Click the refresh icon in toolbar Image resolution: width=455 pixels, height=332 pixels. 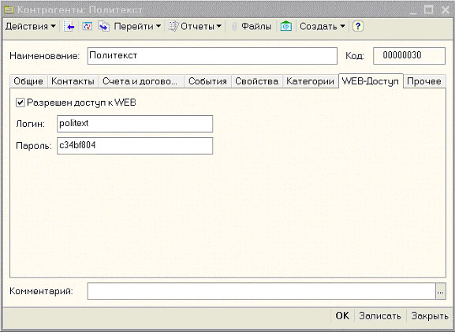point(87,26)
